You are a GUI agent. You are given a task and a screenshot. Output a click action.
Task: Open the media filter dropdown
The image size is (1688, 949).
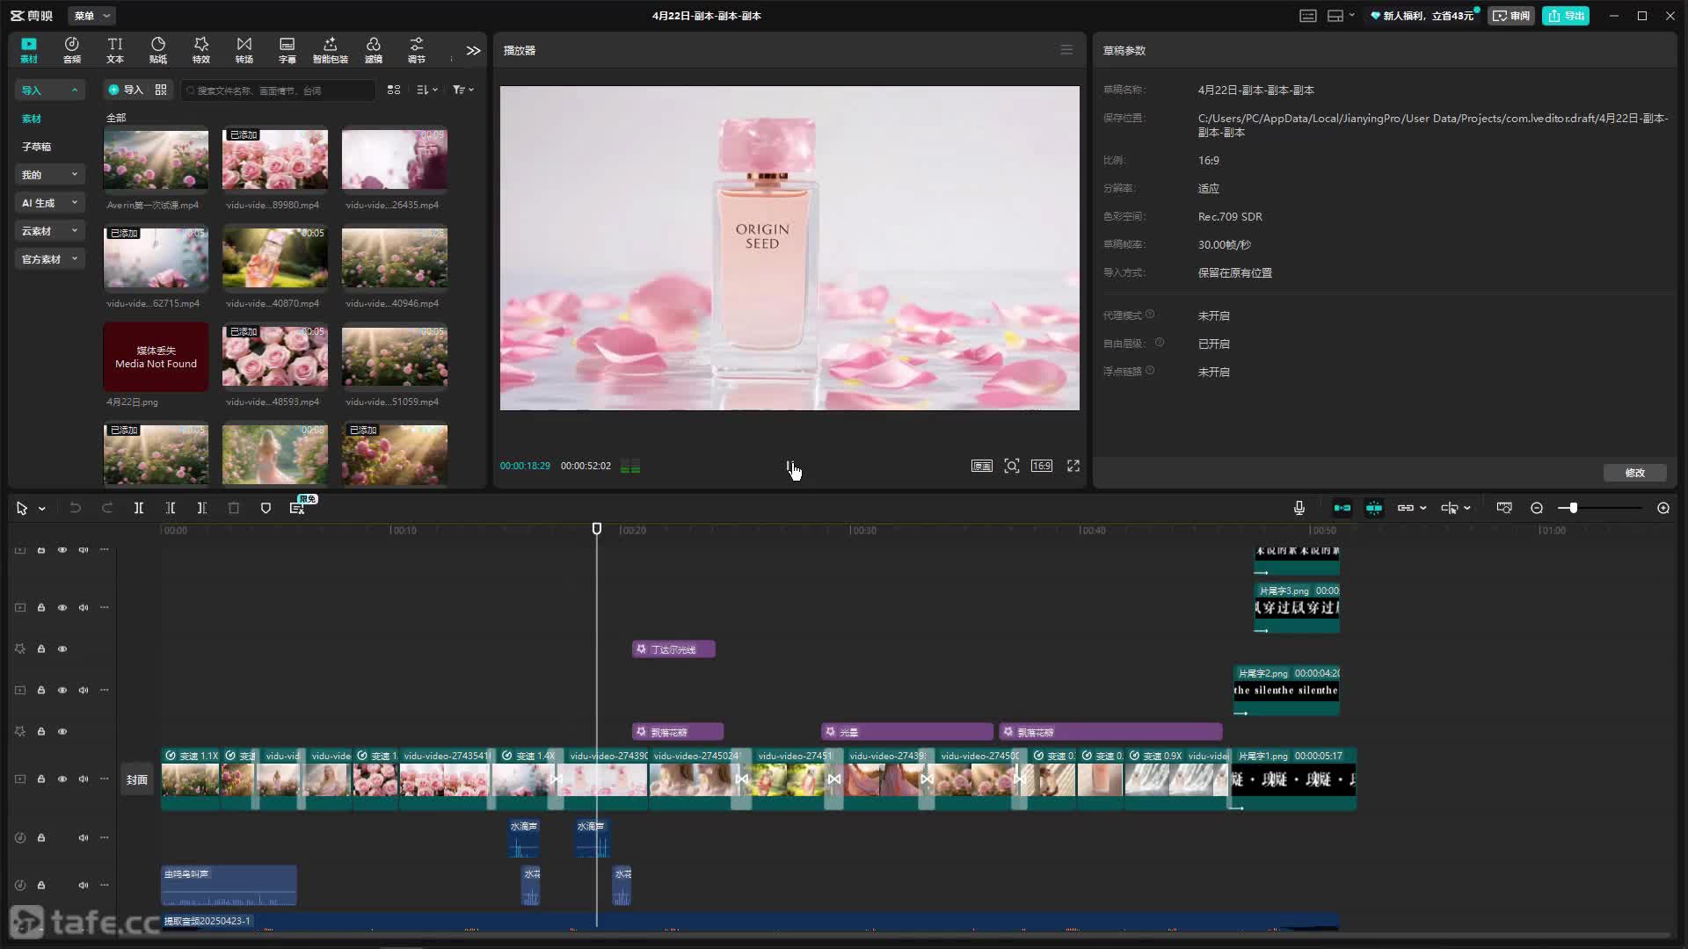pyautogui.click(x=463, y=90)
